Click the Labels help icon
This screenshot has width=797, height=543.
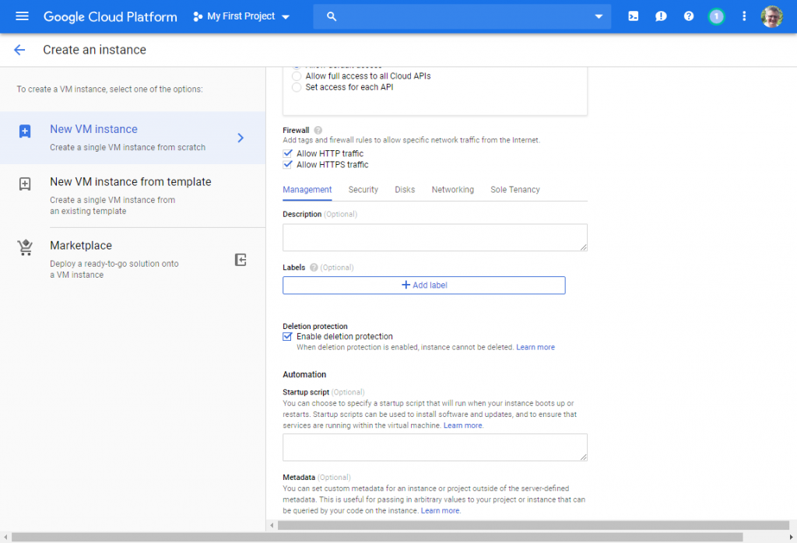pos(314,267)
